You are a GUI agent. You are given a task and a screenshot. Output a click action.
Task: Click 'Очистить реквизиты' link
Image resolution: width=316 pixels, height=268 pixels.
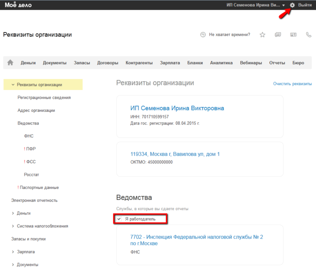point(292,84)
